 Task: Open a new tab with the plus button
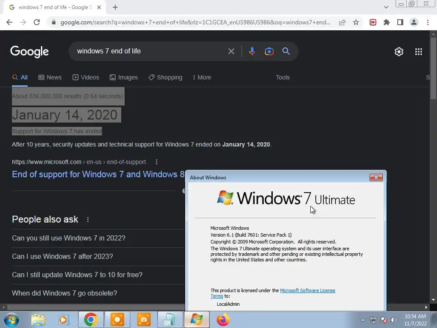click(x=115, y=8)
